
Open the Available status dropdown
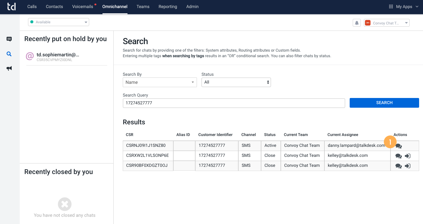pyautogui.click(x=59, y=22)
